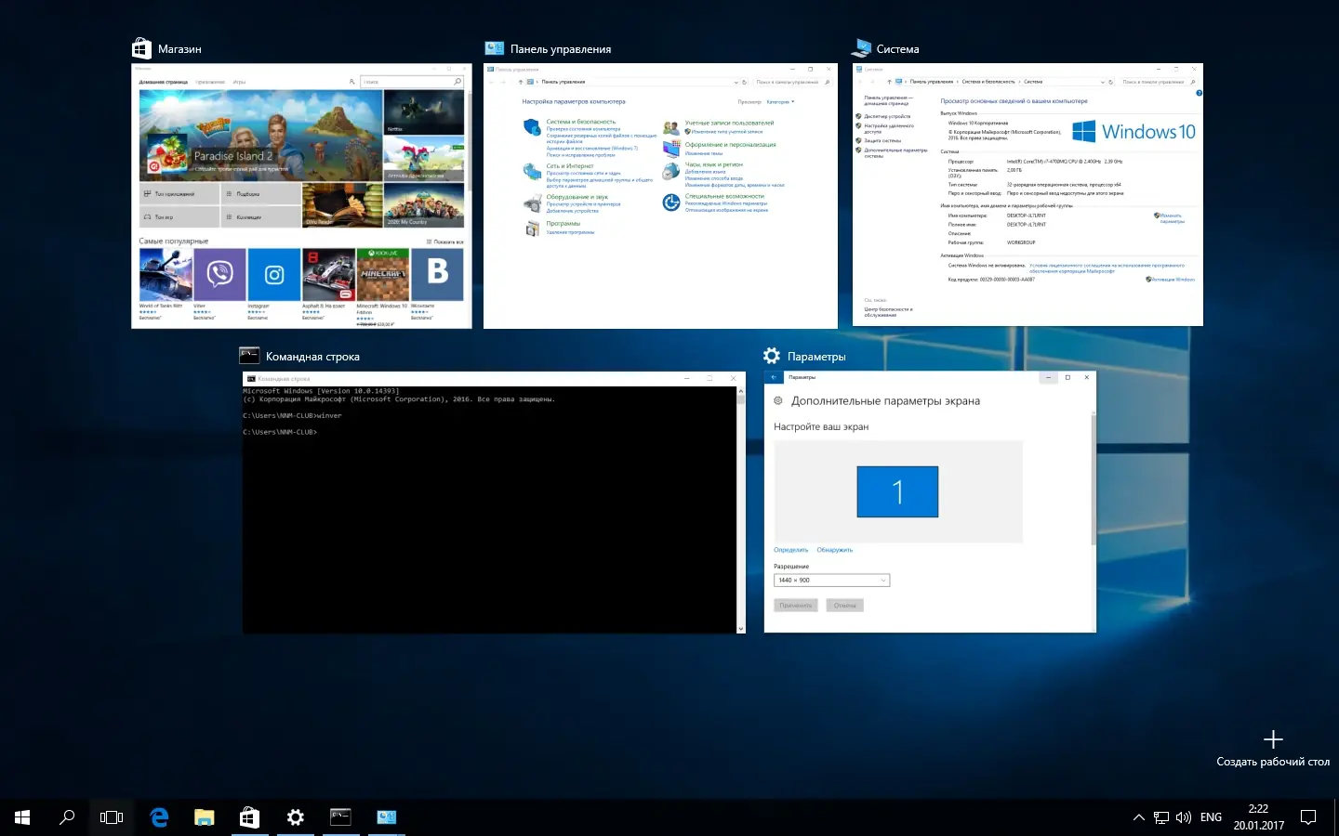Open the Store shopping bag taskbar icon
The image size is (1339, 836).
pyautogui.click(x=249, y=817)
